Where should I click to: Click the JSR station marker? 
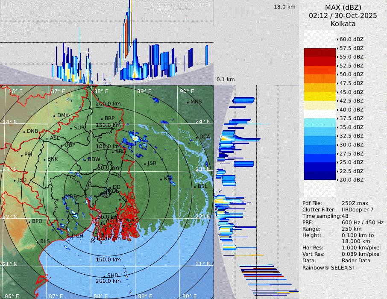click(x=145, y=164)
